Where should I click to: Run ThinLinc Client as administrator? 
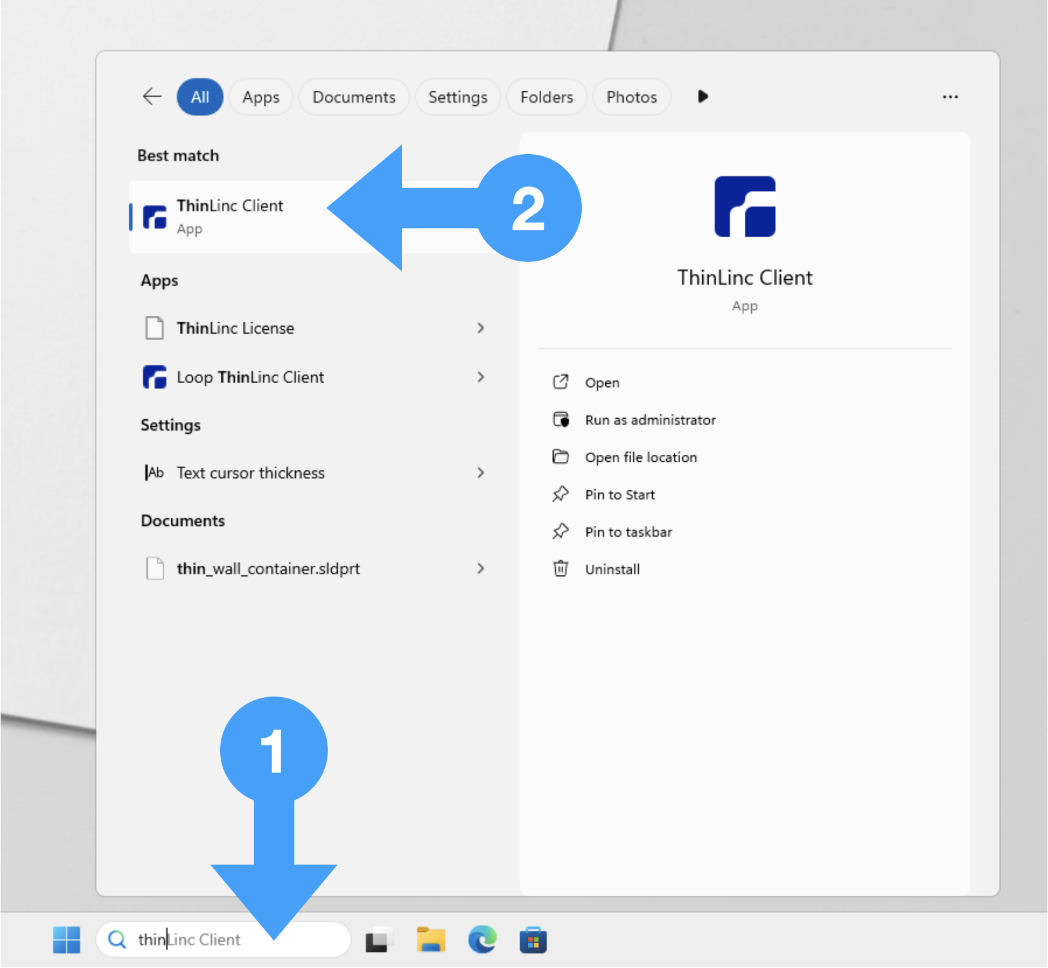pos(650,420)
